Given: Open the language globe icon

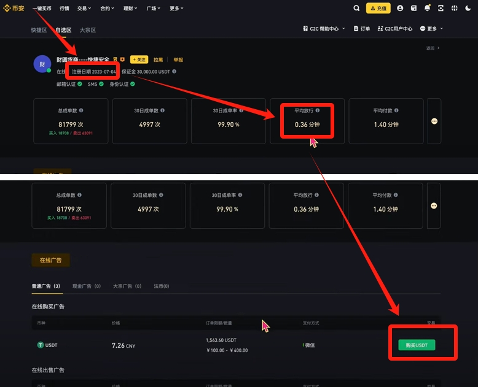Looking at the screenshot, I should click(454, 8).
